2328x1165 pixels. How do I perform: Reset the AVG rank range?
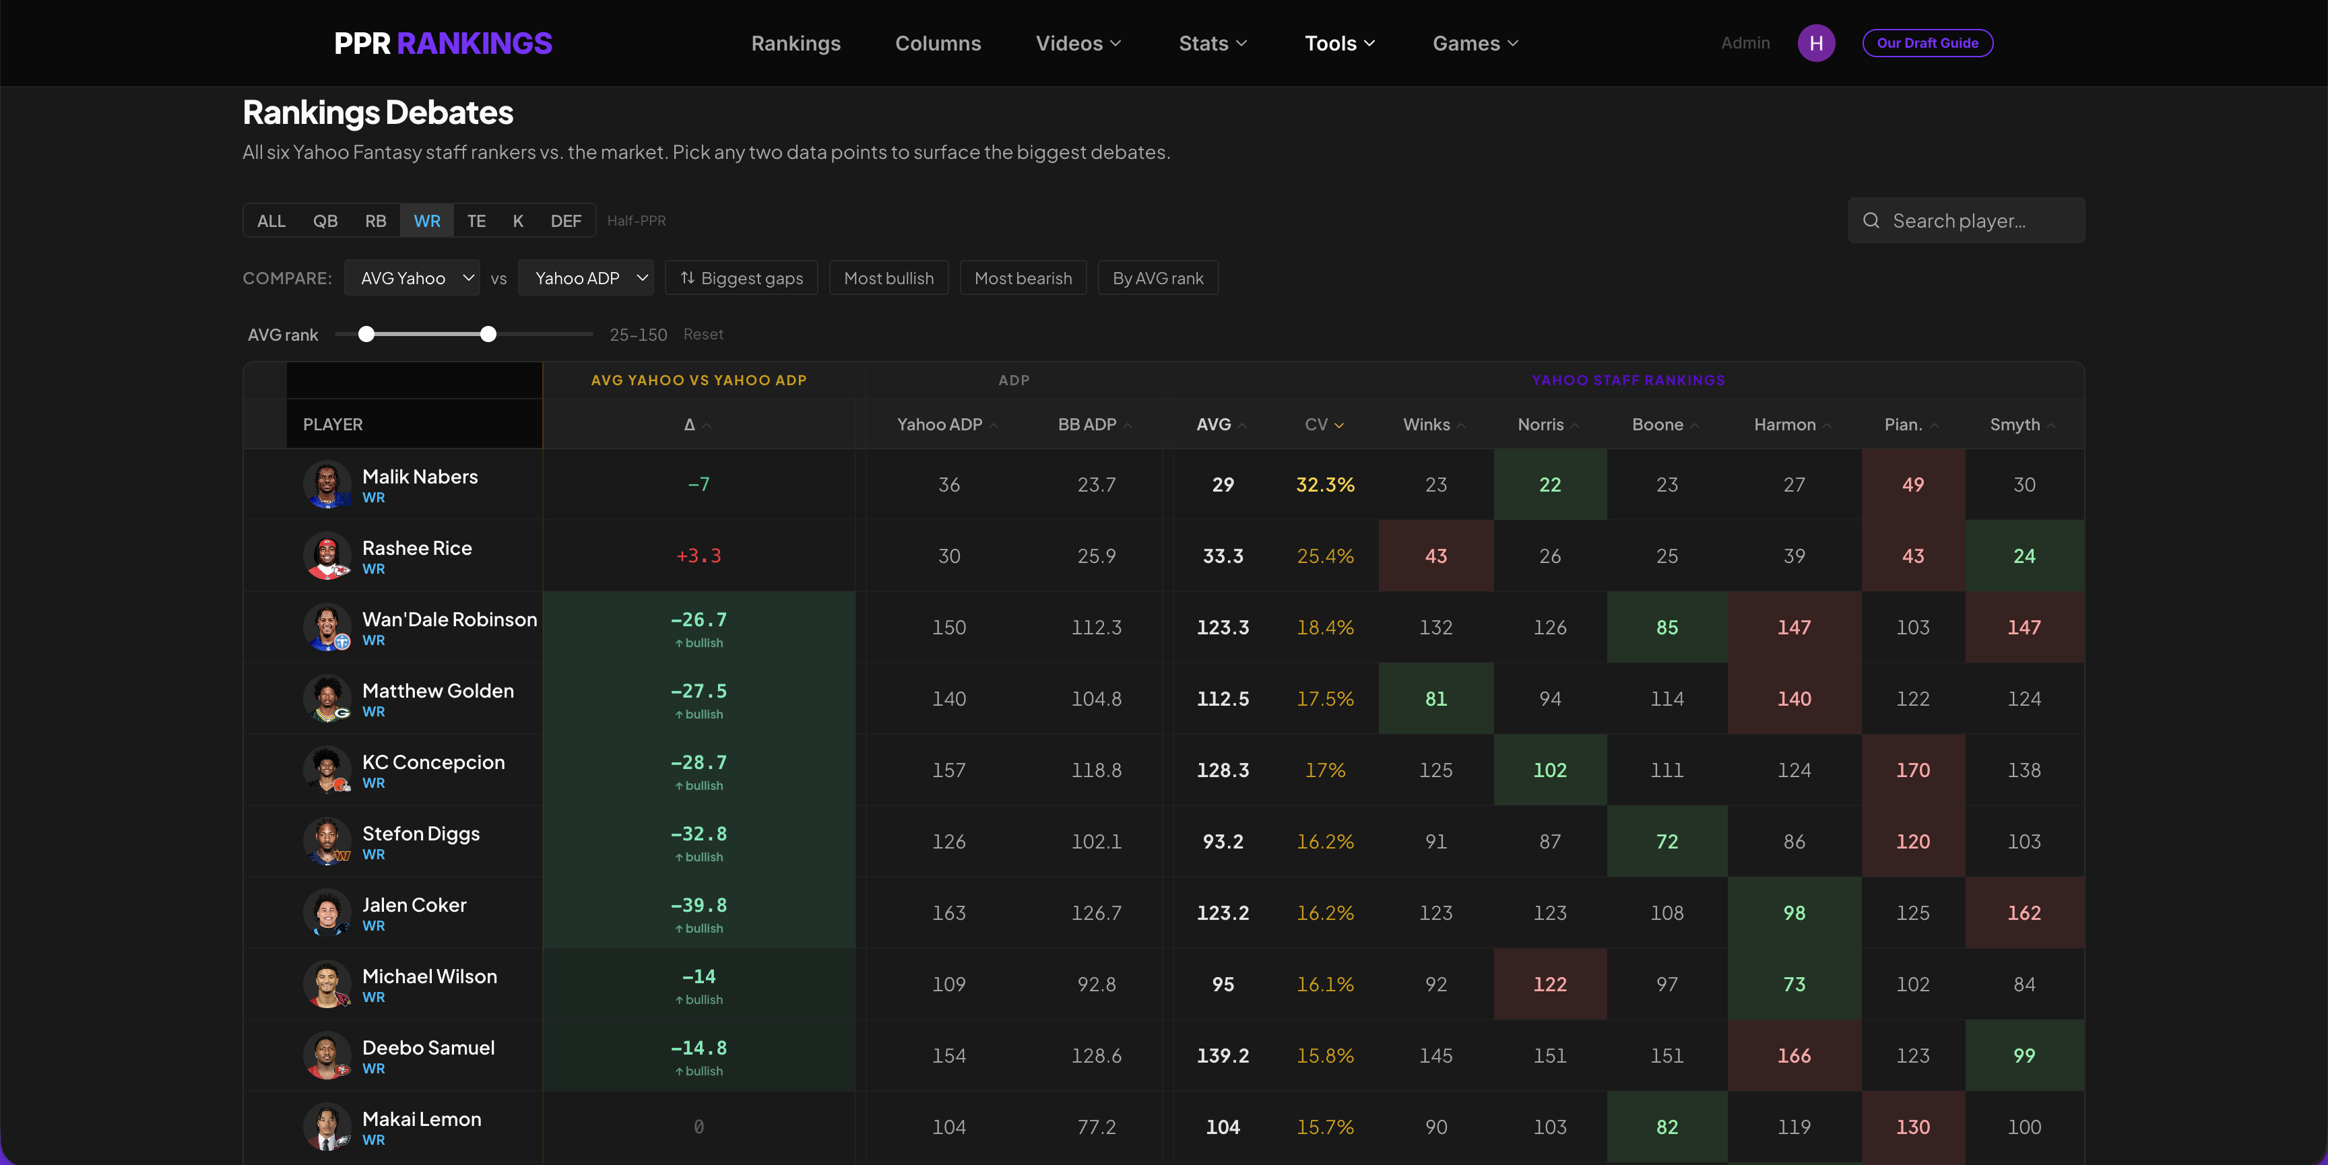[x=703, y=335]
